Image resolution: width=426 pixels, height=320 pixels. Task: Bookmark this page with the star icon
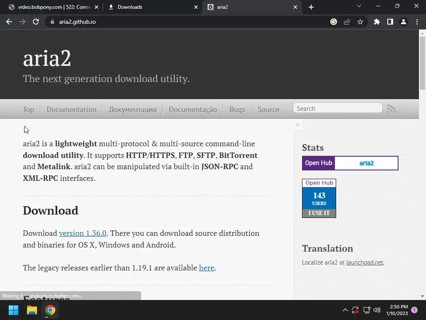point(360,22)
